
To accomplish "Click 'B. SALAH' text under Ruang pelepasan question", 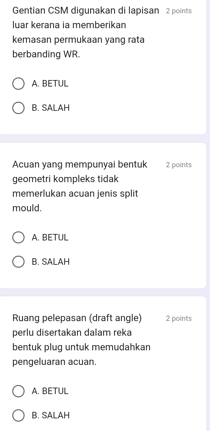I will pos(51,415).
